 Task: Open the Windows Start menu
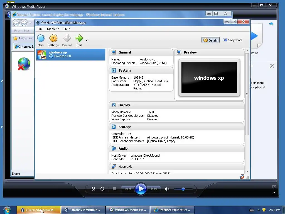pos(7,210)
